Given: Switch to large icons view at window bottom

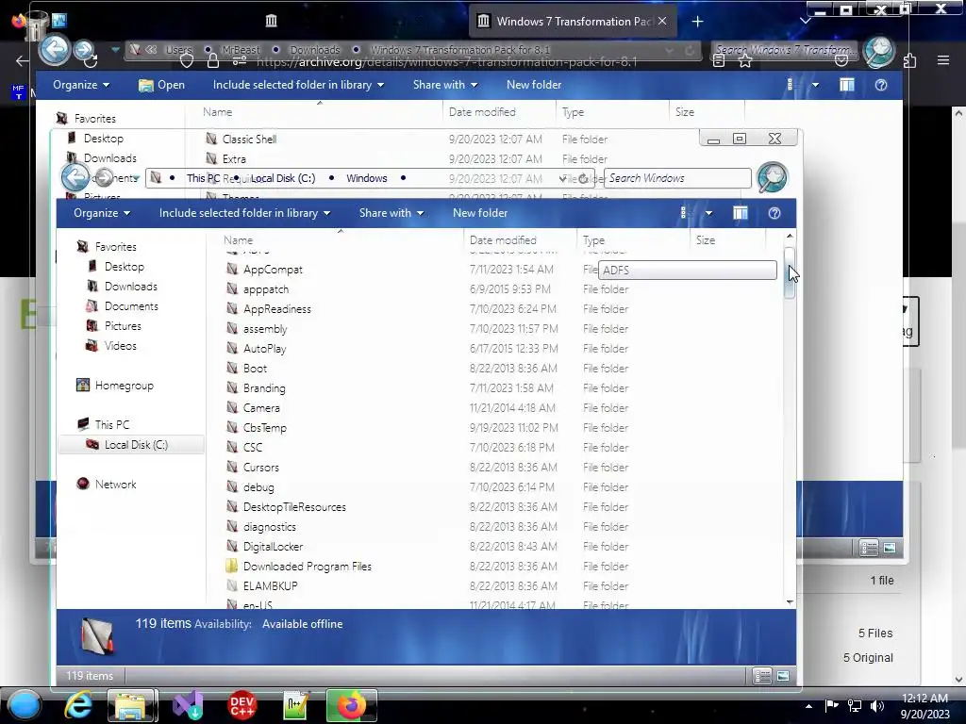Looking at the screenshot, I should click(x=783, y=676).
